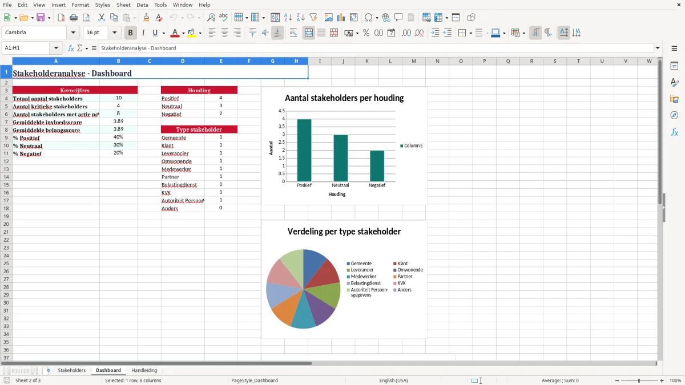Open the Sheet menu
Screen dimensions: 685x385
[x=123, y=5]
